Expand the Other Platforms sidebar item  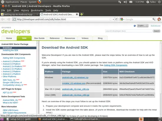pyautogui.click(x=2, y=76)
